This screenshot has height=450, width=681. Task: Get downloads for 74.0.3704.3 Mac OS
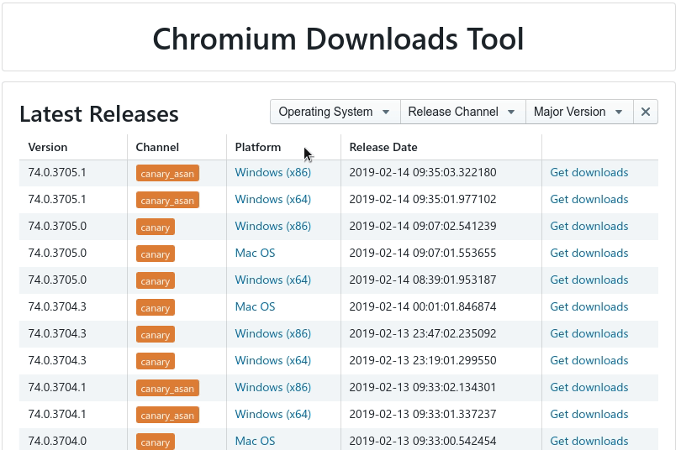589,307
